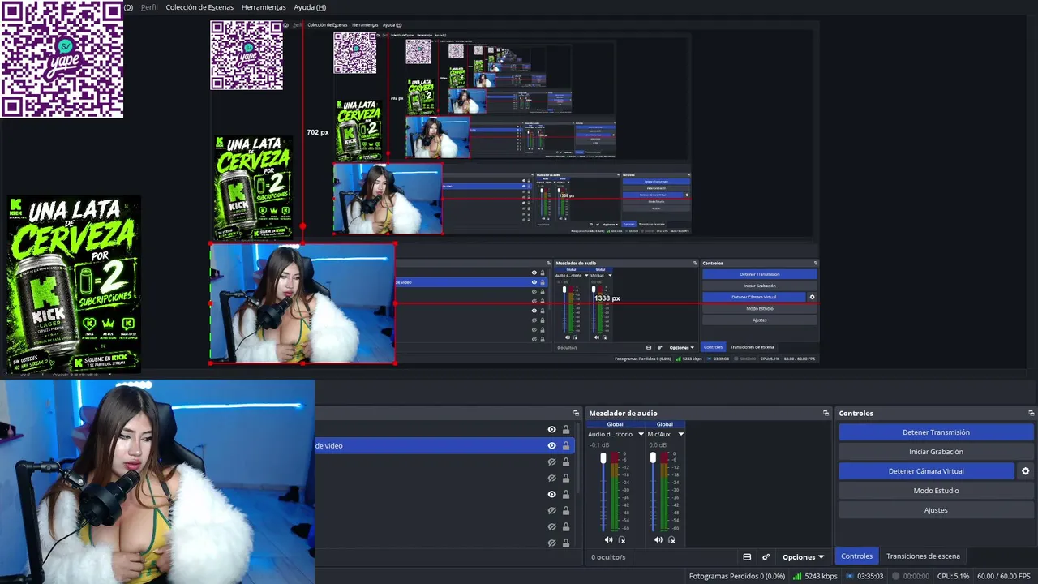Undock the Controles panel
This screenshot has width=1038, height=584.
click(1031, 414)
